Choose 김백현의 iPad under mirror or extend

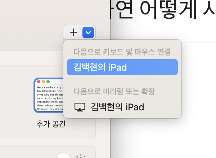122,107
